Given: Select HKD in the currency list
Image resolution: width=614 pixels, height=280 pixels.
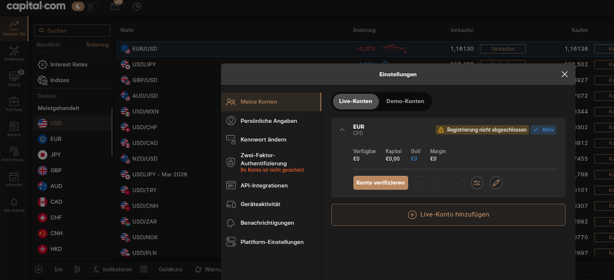Looking at the screenshot, I should pos(72,249).
